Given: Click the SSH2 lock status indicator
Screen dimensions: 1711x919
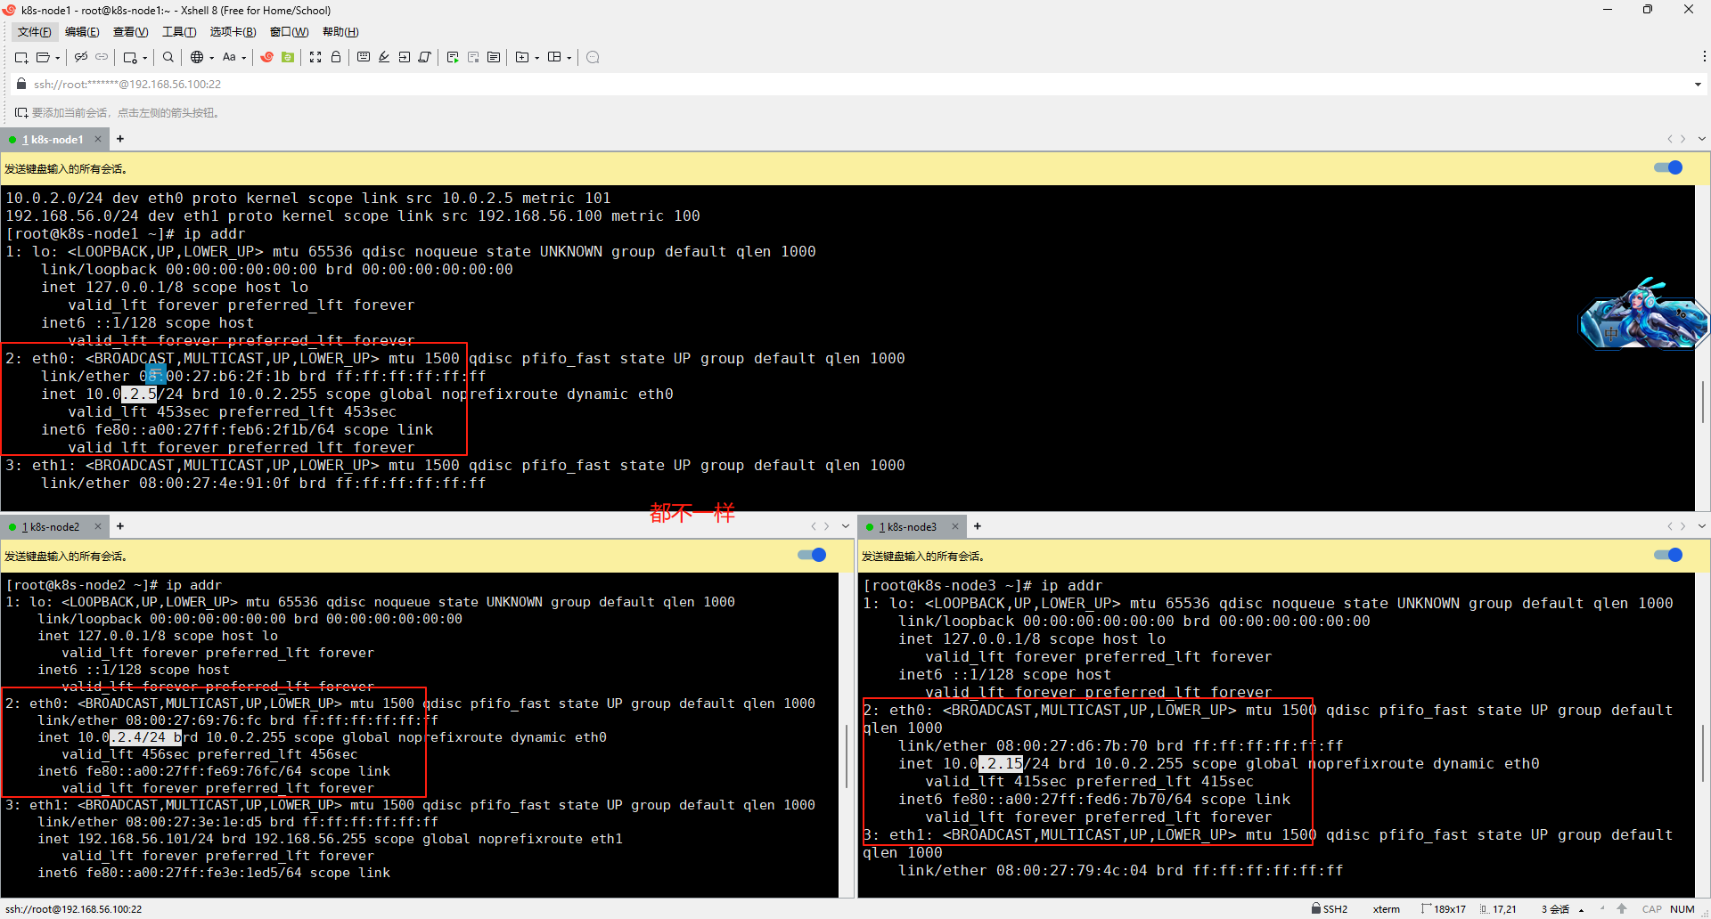Looking at the screenshot, I should [x=1329, y=909].
